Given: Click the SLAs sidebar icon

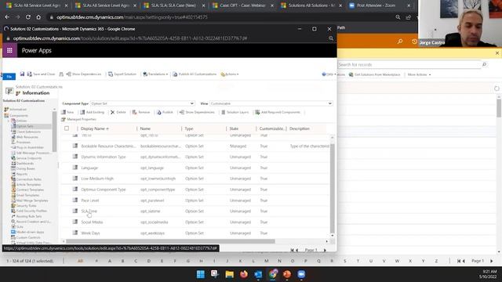Looking at the screenshot, I should click(x=13, y=226).
